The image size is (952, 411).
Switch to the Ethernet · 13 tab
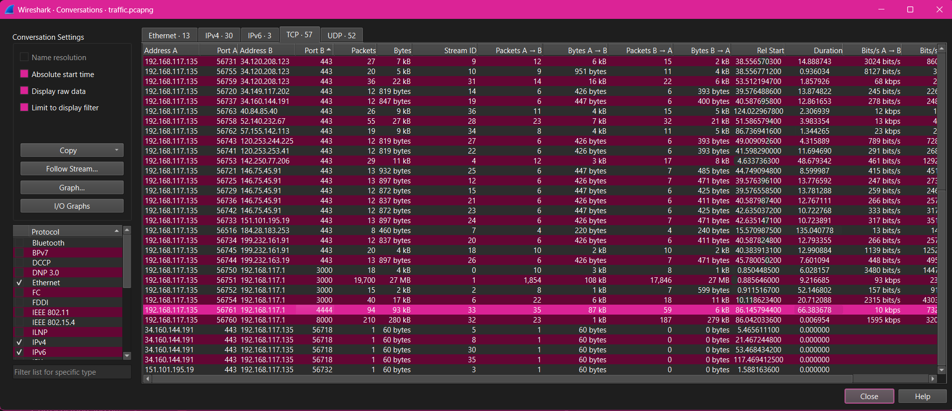[169, 35]
